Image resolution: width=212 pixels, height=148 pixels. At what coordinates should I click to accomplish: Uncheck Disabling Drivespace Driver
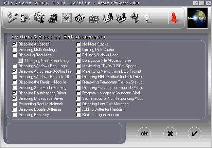[x=15, y=98]
